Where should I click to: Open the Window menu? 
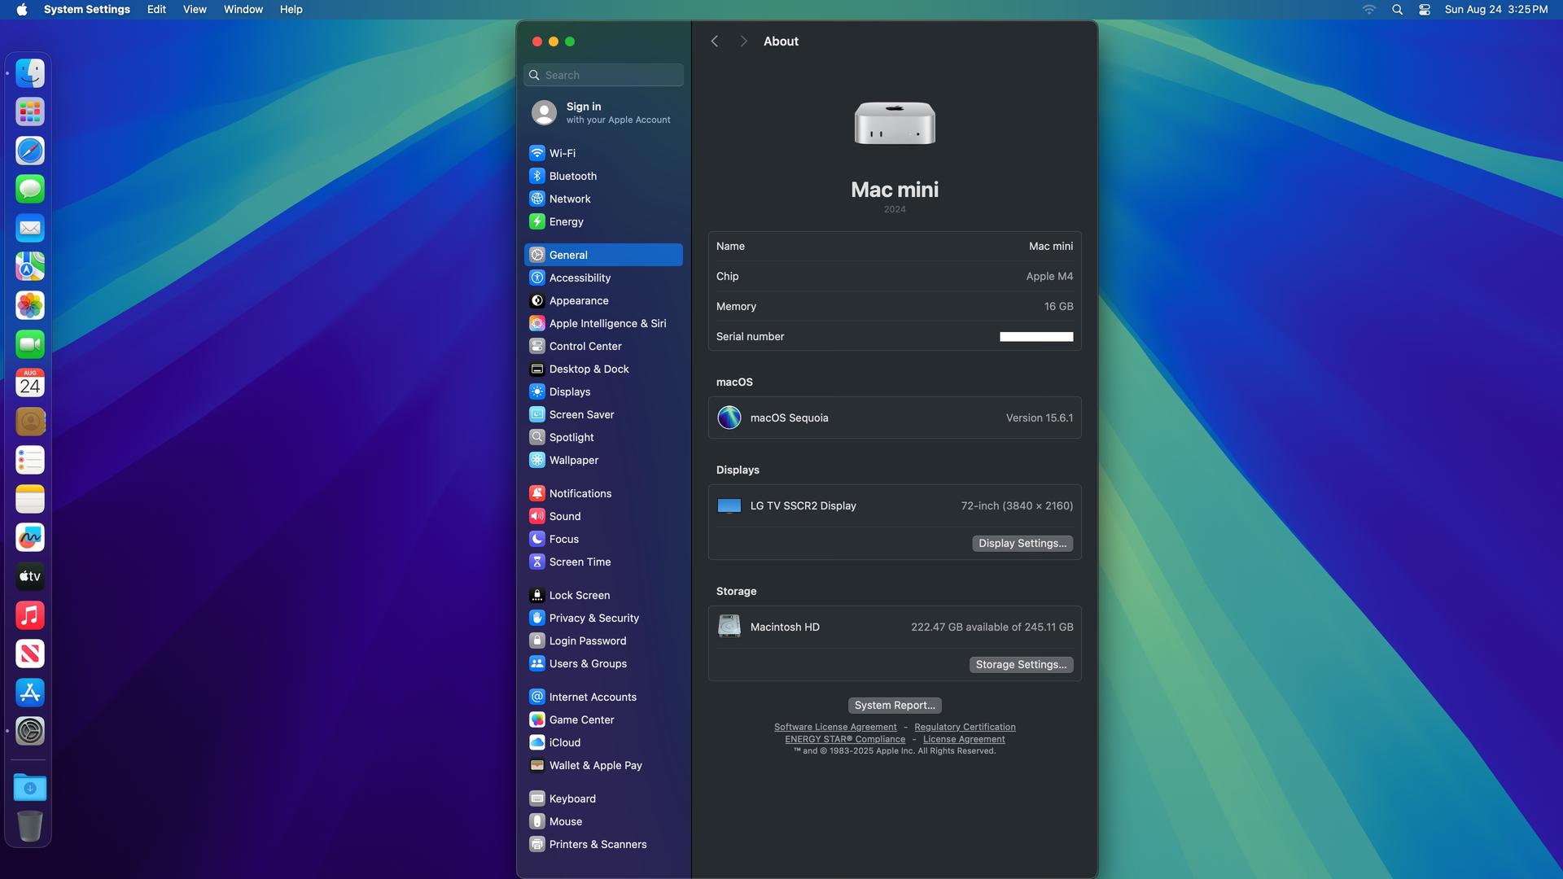(x=243, y=10)
